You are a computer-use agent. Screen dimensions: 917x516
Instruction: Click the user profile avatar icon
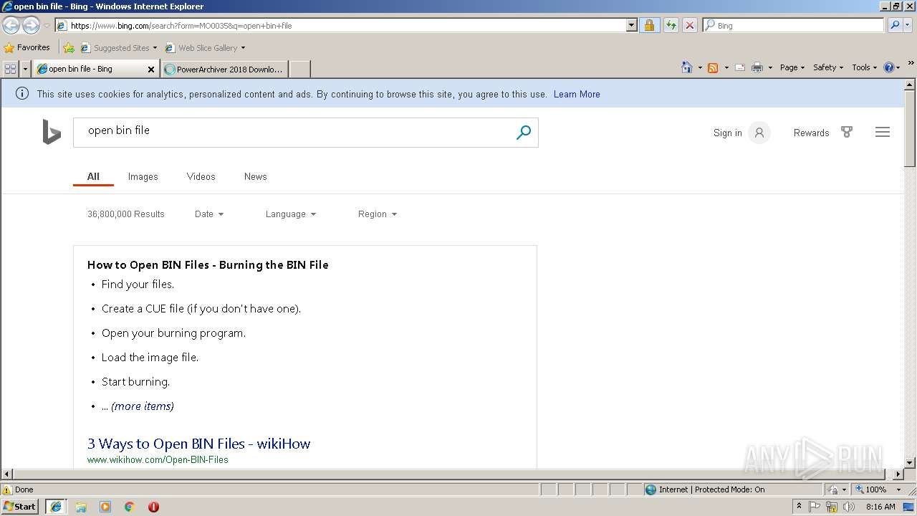[759, 133]
